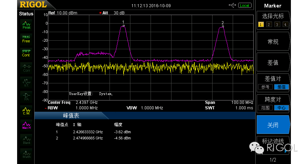The height and width of the screenshot is (164, 308).
Task: Click marker 1 on the spectrum trace
Action: click(x=124, y=26)
